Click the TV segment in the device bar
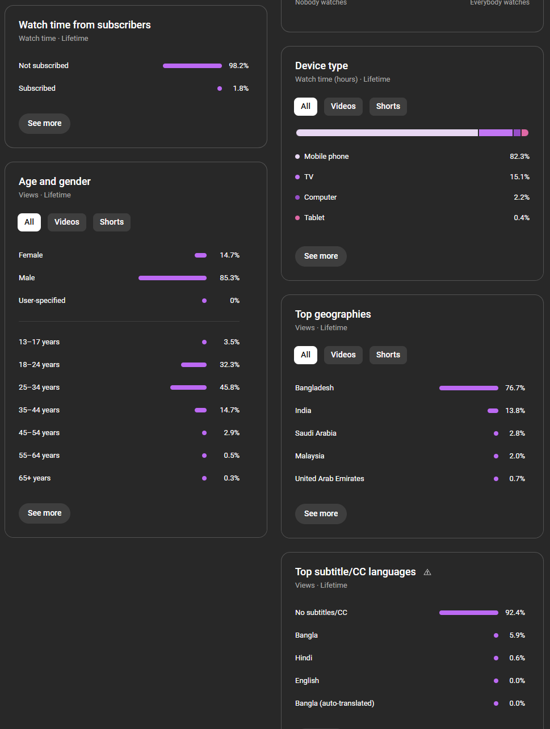Image resolution: width=550 pixels, height=729 pixels. coord(496,133)
